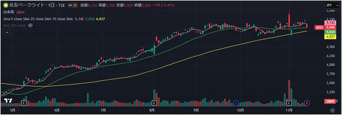Viewport: 342px width, 115px height.
Task: Open the May earnings E marker
Action: pos(24,102)
